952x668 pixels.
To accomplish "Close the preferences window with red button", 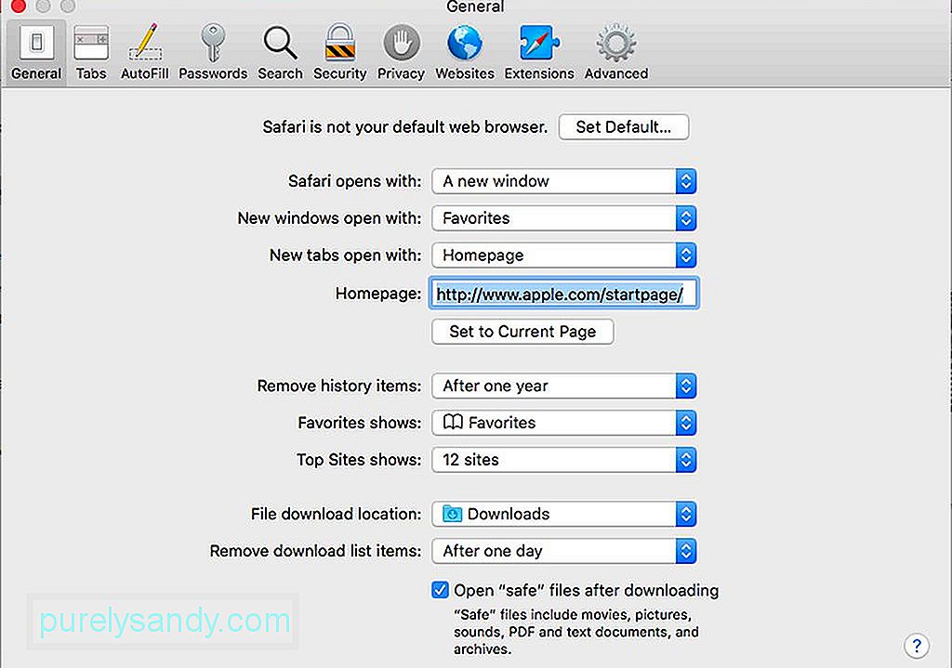I will click(x=19, y=7).
